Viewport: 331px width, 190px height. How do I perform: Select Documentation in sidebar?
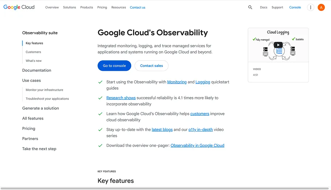coord(37,70)
